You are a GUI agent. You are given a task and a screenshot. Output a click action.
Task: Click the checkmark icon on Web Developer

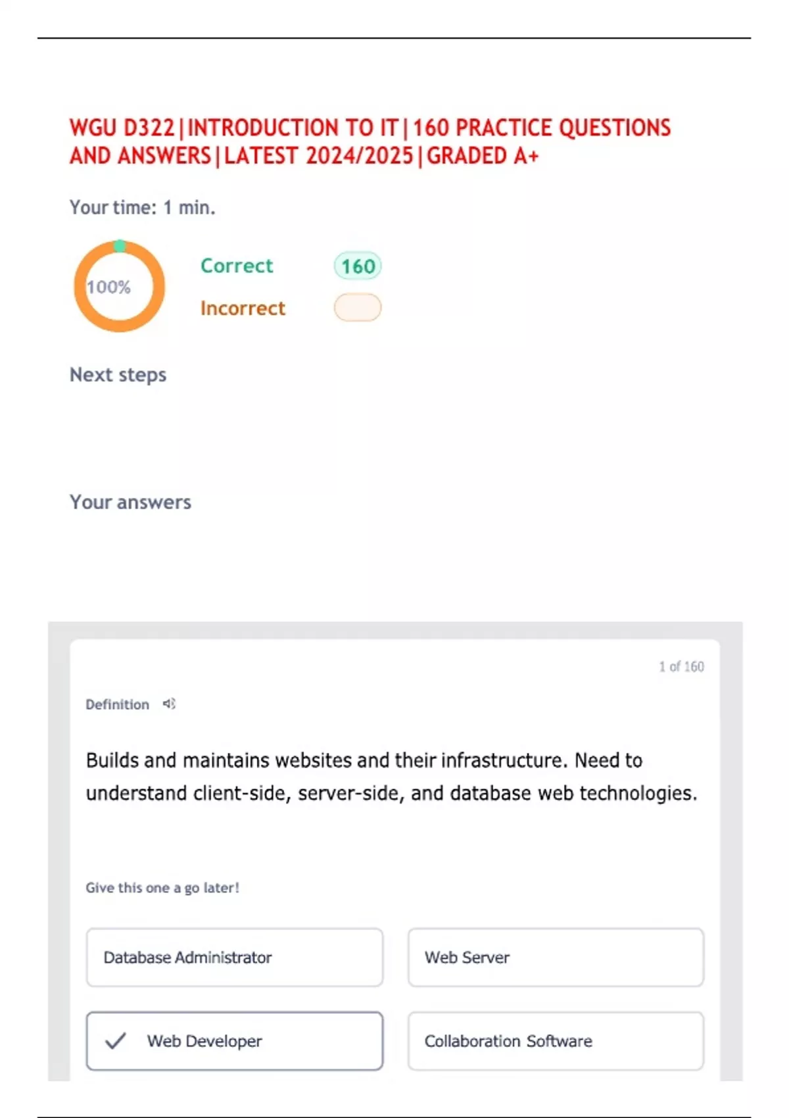(x=115, y=1040)
